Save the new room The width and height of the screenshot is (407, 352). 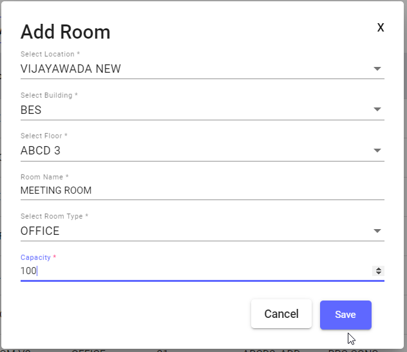pyautogui.click(x=345, y=315)
